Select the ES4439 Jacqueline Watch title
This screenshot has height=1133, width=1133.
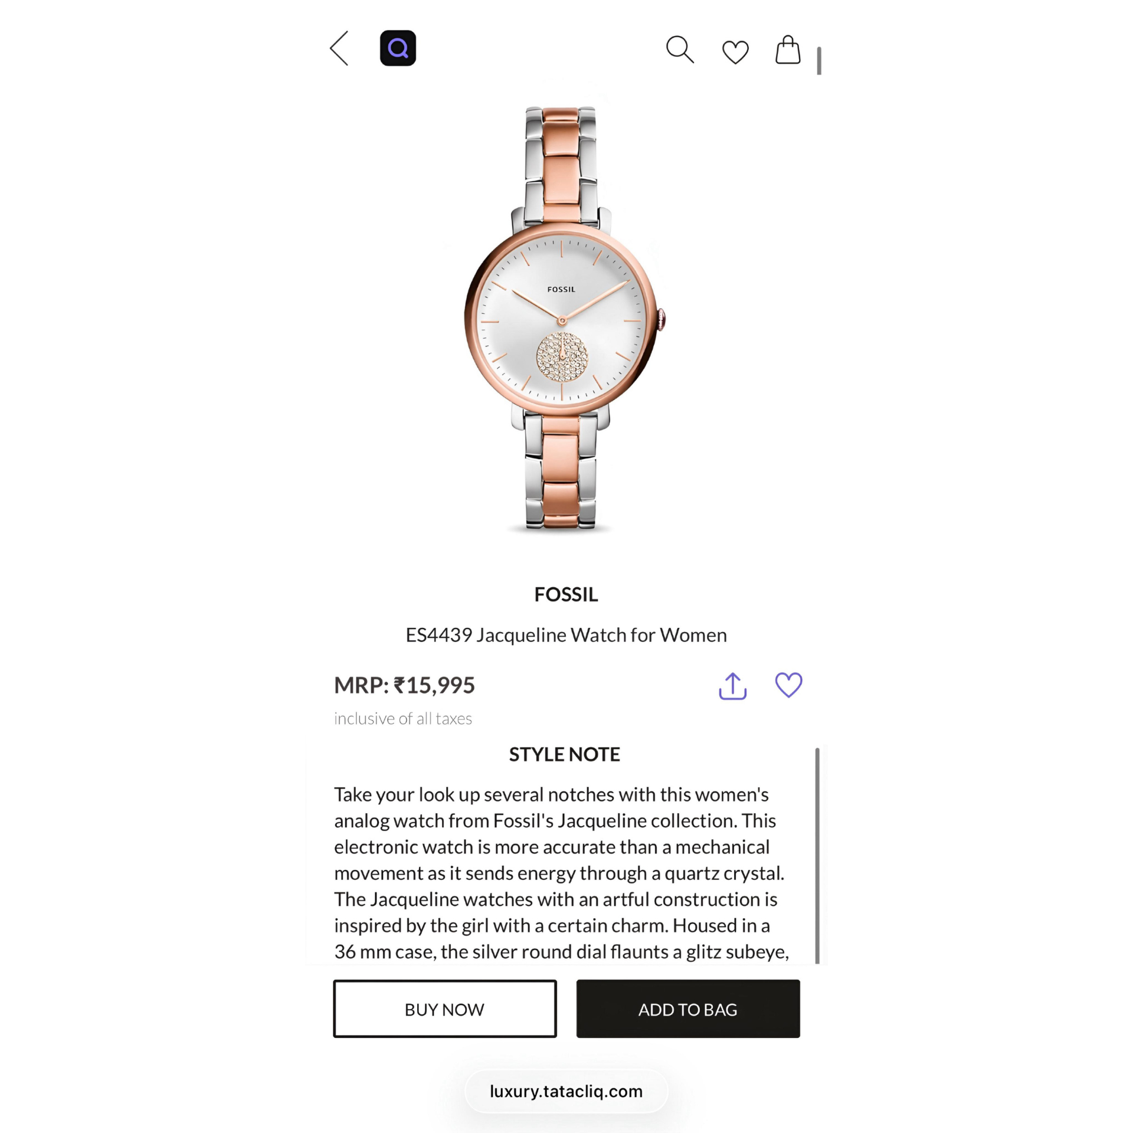566,635
